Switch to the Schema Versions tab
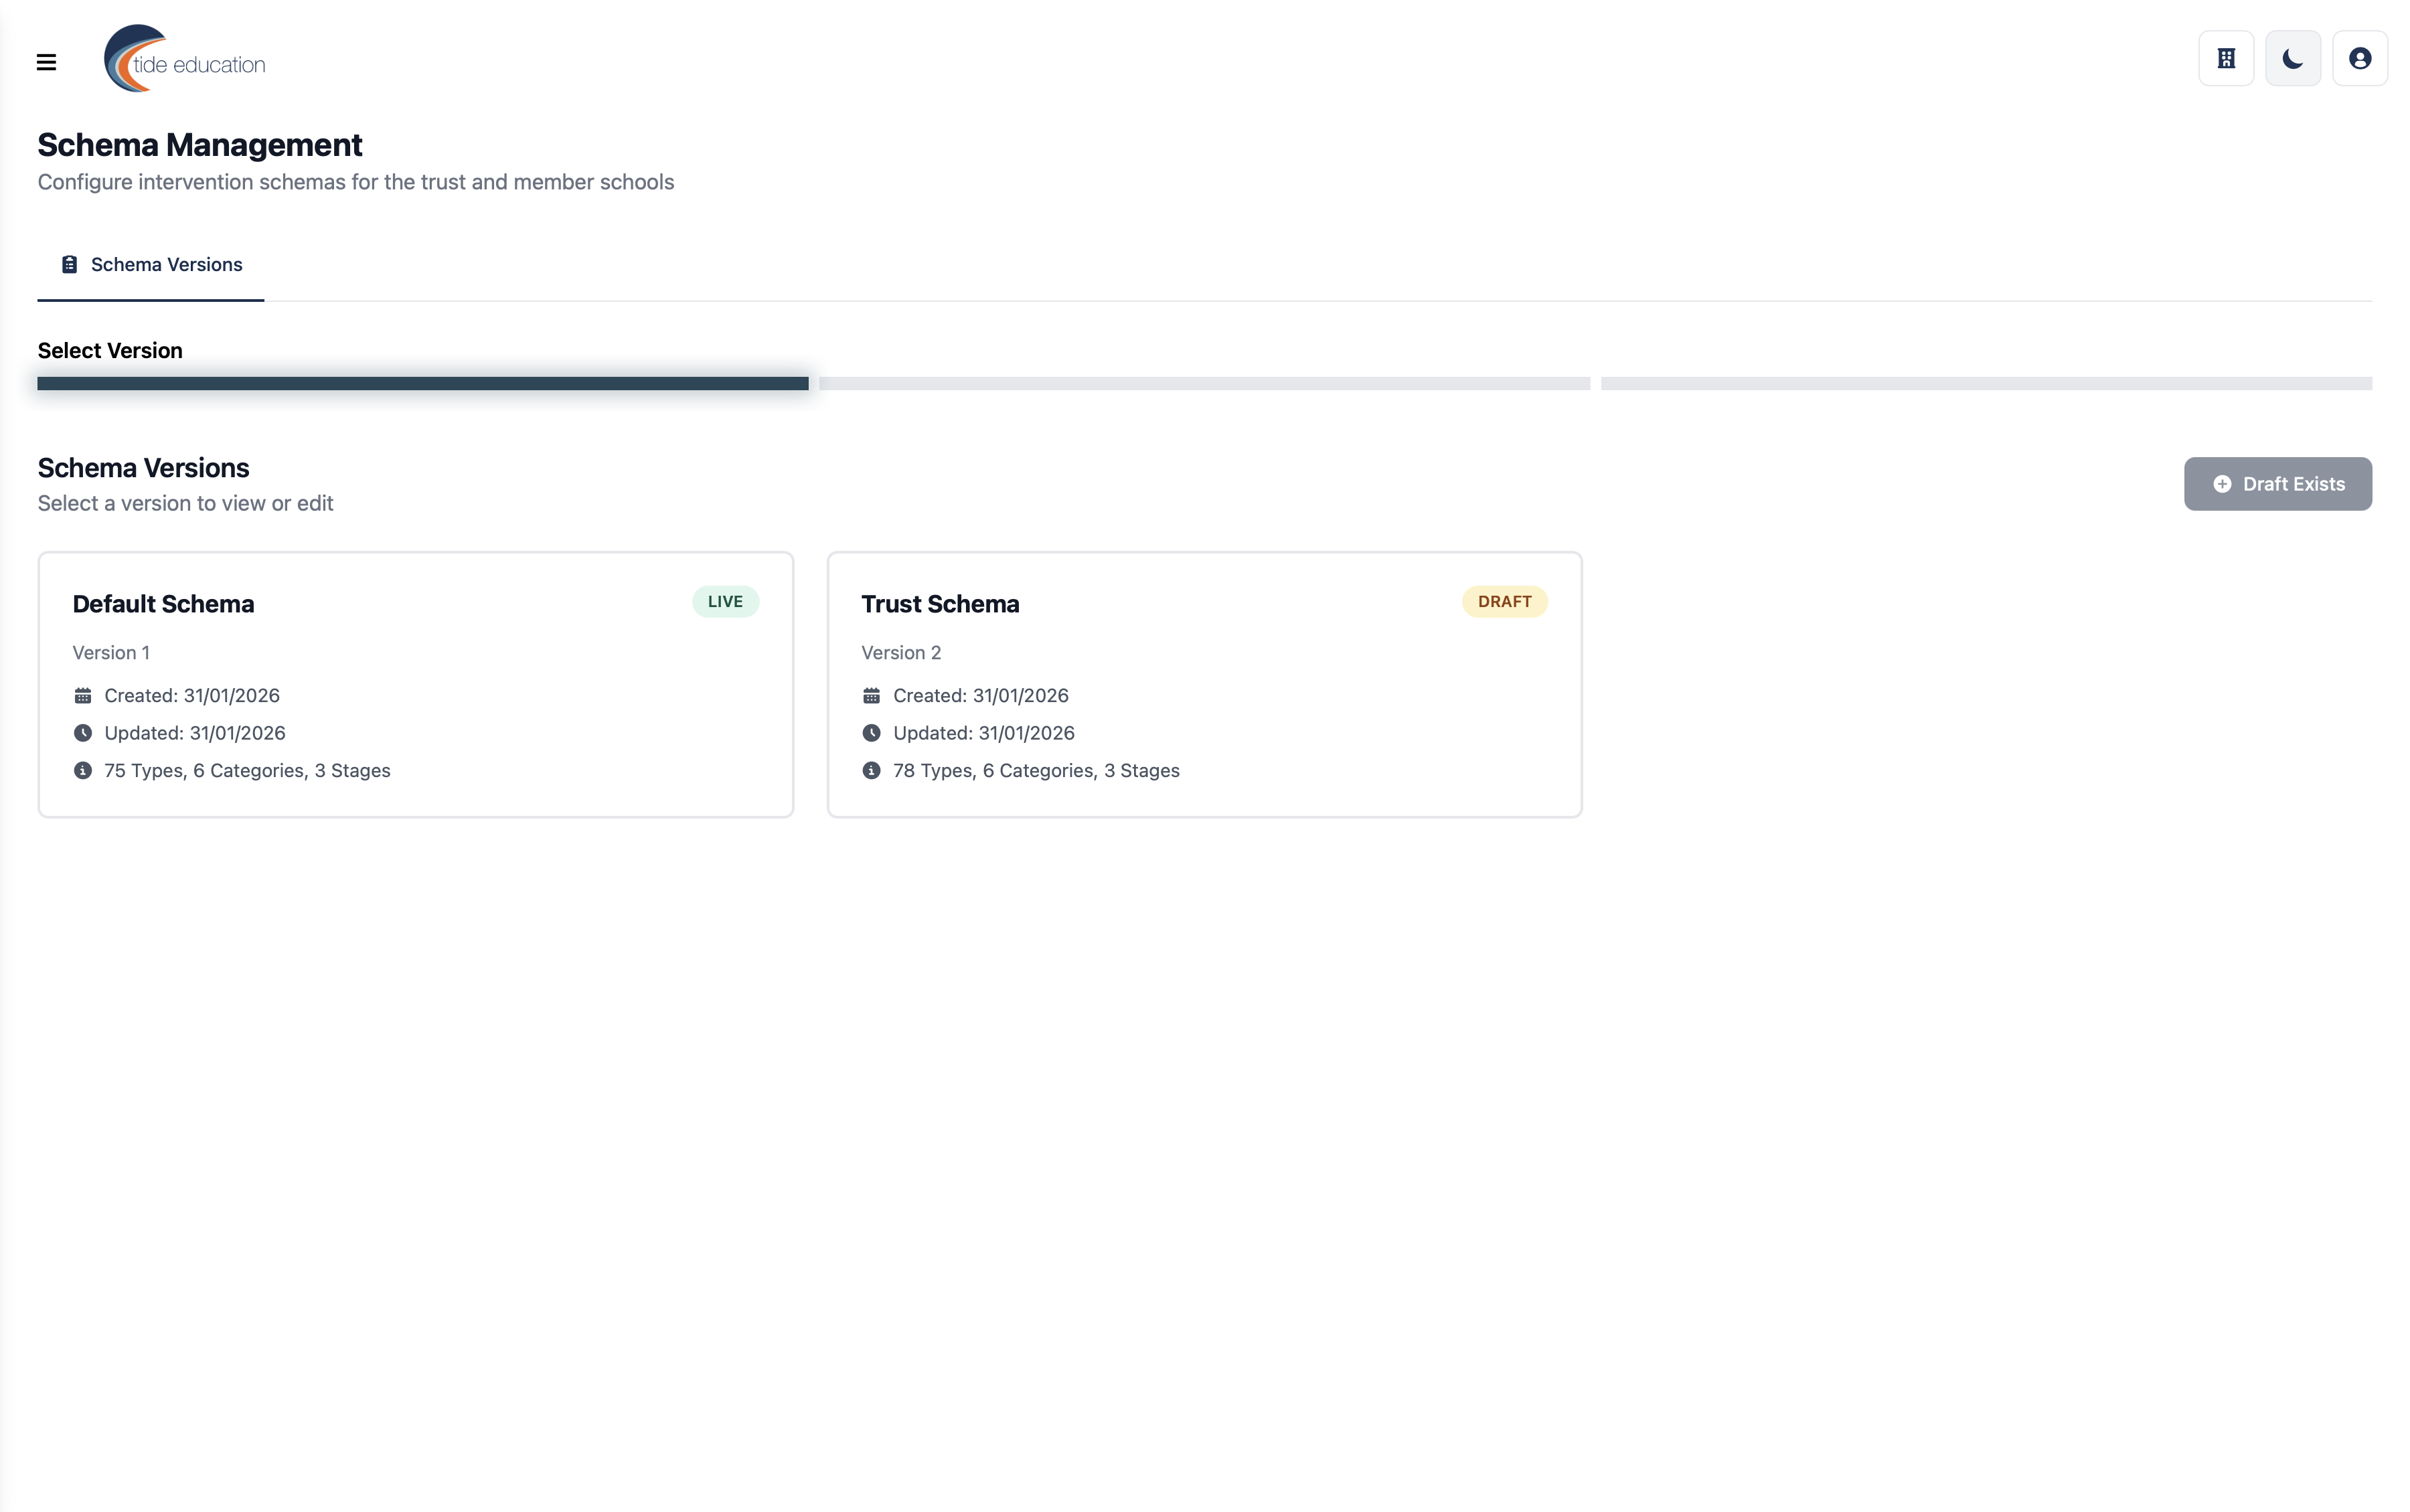Screen dimensions: 2410x1512 point(150,264)
